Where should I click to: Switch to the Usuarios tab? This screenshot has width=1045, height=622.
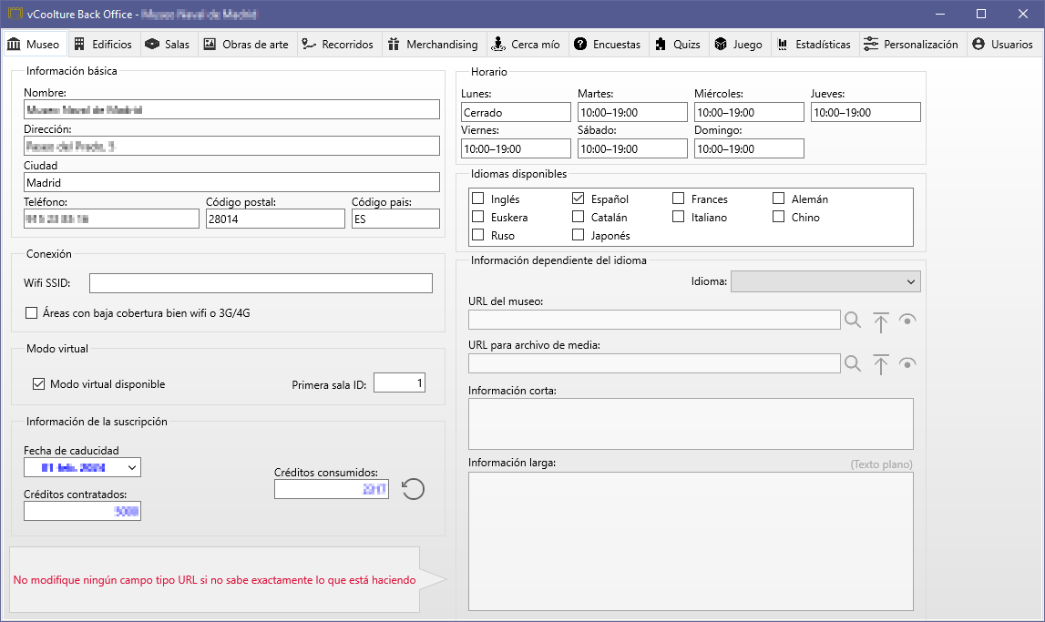tap(1003, 44)
